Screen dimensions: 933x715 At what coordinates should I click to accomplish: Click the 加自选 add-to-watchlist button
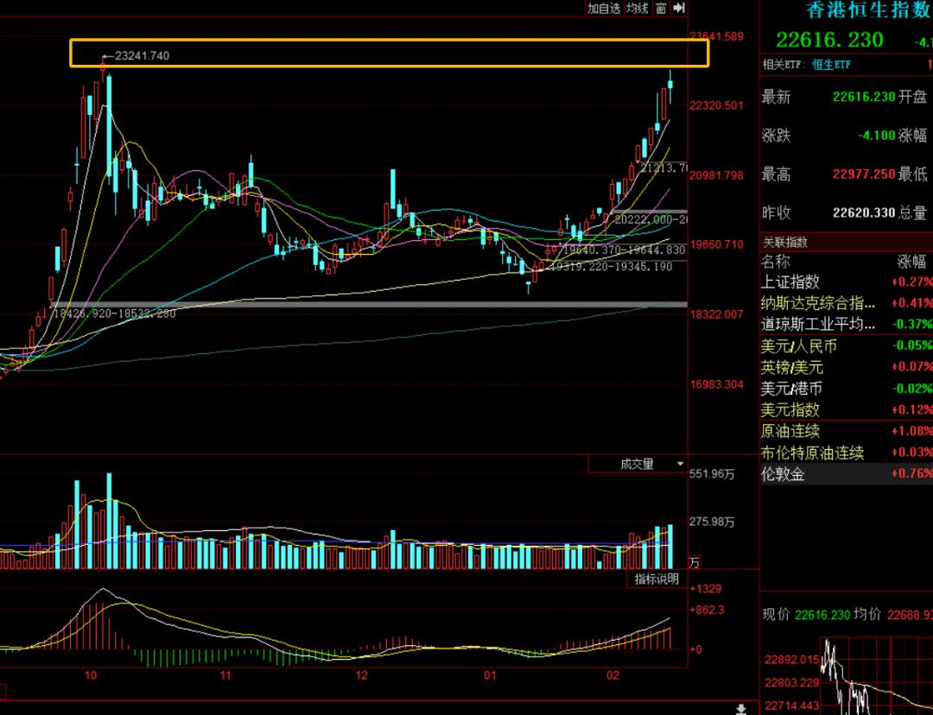pyautogui.click(x=604, y=9)
